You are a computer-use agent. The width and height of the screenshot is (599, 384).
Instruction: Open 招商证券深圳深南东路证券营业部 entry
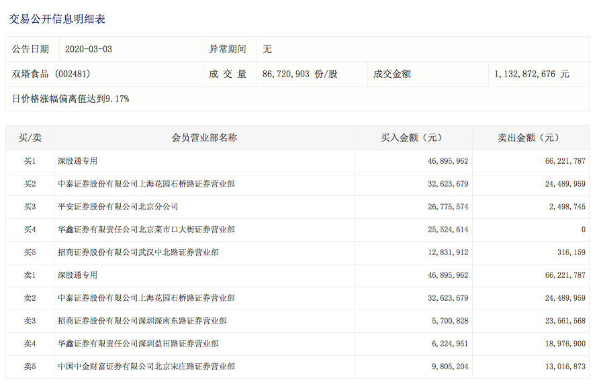point(142,321)
